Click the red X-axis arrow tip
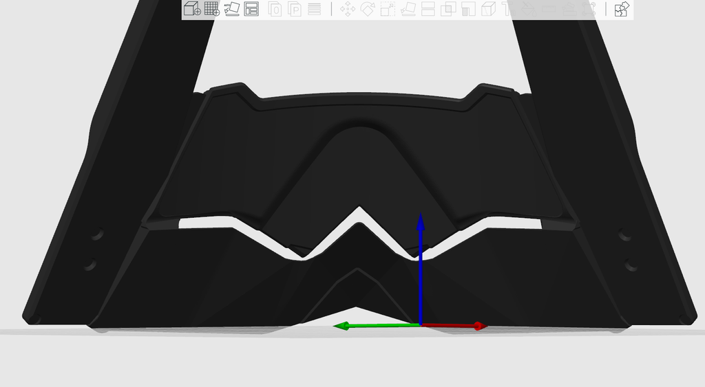This screenshot has width=705, height=387. click(x=480, y=326)
